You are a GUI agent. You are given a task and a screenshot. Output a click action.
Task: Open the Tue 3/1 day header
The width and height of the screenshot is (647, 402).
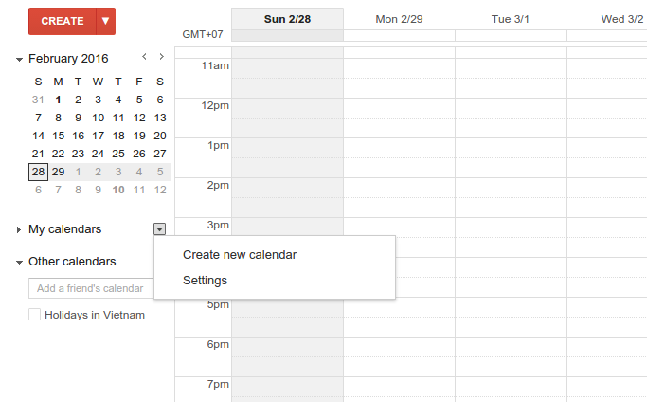(511, 18)
